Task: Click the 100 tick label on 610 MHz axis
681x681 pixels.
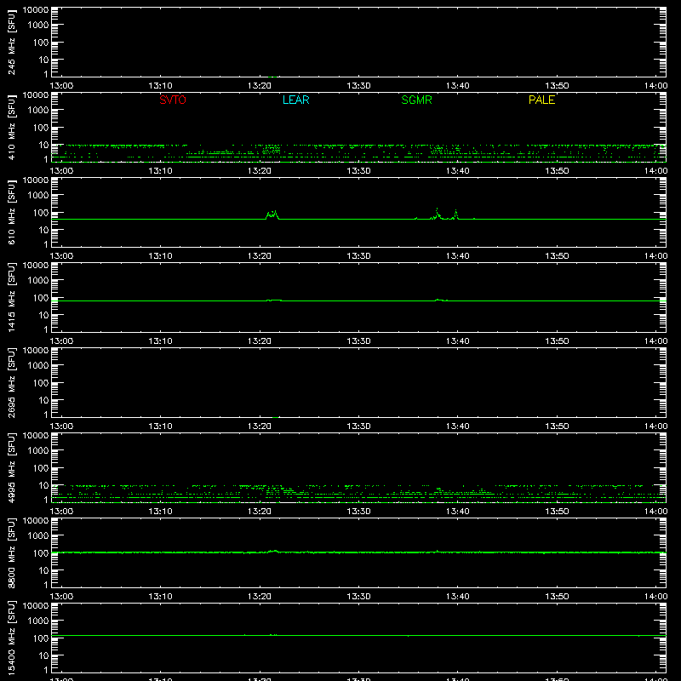Action: click(x=41, y=213)
